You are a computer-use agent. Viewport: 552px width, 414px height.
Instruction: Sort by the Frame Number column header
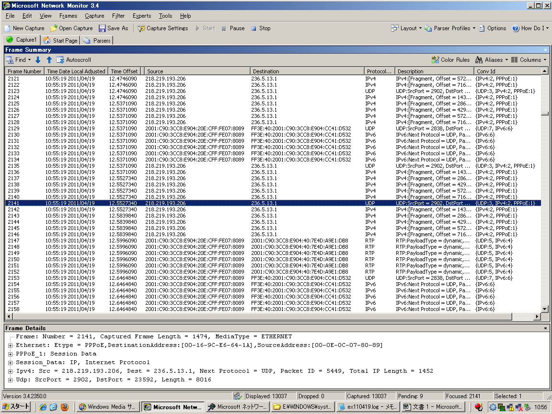(24, 71)
